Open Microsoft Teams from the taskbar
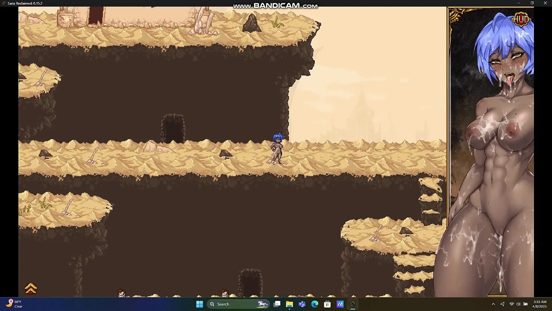 [x=302, y=304]
